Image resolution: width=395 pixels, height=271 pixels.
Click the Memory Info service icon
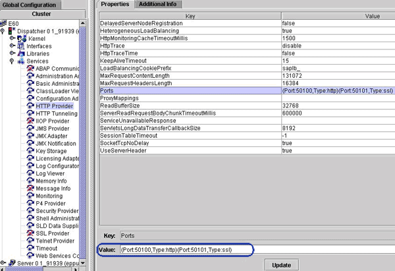point(30,181)
